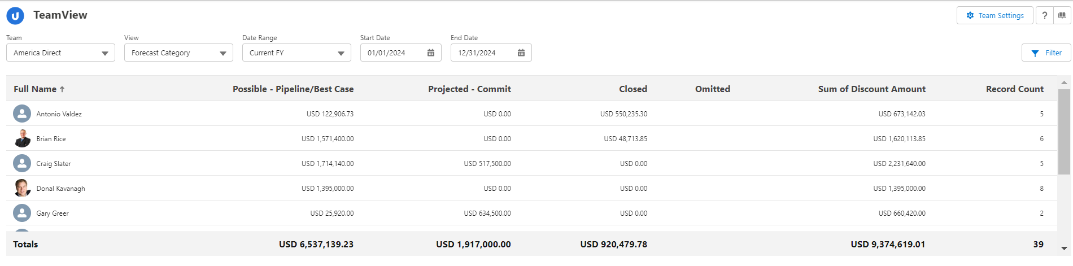Click the scroll down arrow of the table
This screenshot has width=1073, height=266.
[1064, 248]
